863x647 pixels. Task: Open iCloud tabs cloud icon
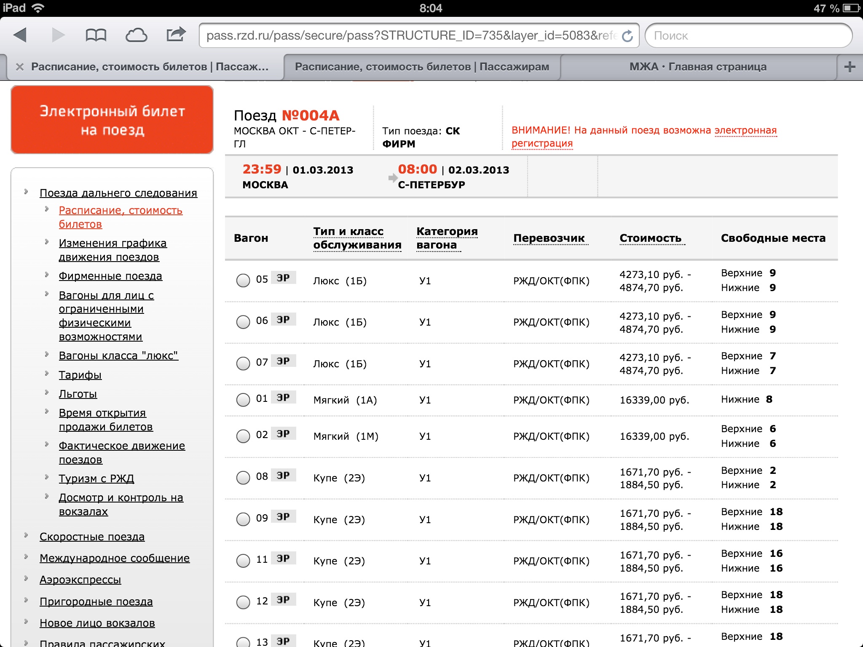136,35
